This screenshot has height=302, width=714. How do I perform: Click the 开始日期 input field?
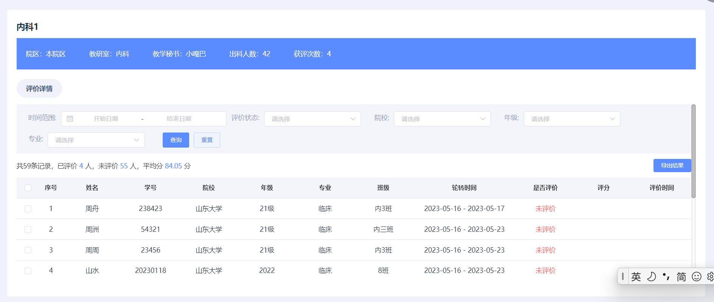pyautogui.click(x=106, y=119)
